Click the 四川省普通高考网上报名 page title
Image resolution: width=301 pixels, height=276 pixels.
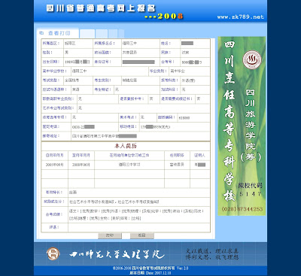[101, 8]
